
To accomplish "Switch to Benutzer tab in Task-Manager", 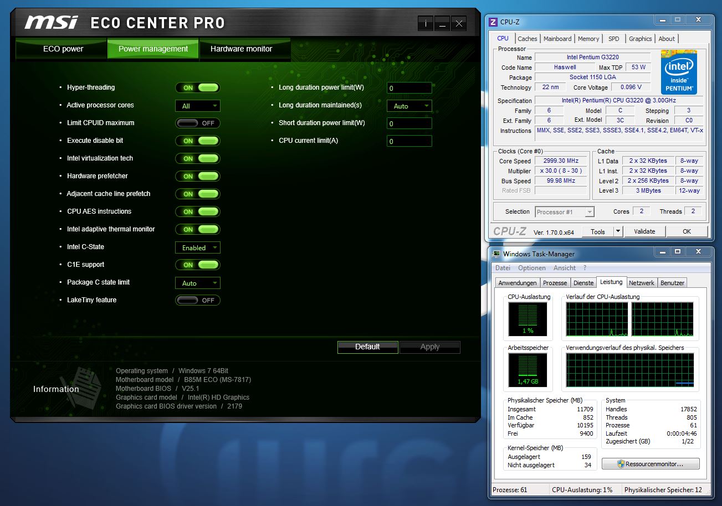I will tap(672, 283).
